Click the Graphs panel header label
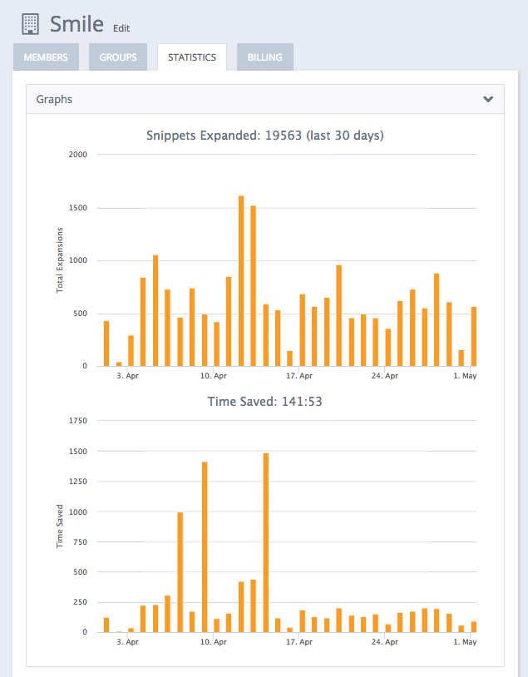This screenshot has height=677, width=528. [x=54, y=99]
